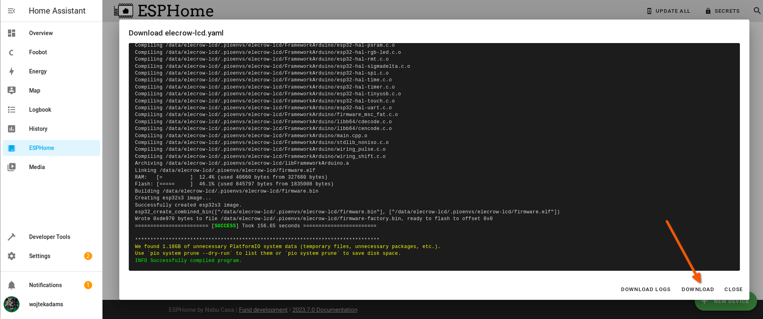Click the search magnifier icon
This screenshot has width=763, height=319.
(x=757, y=10)
